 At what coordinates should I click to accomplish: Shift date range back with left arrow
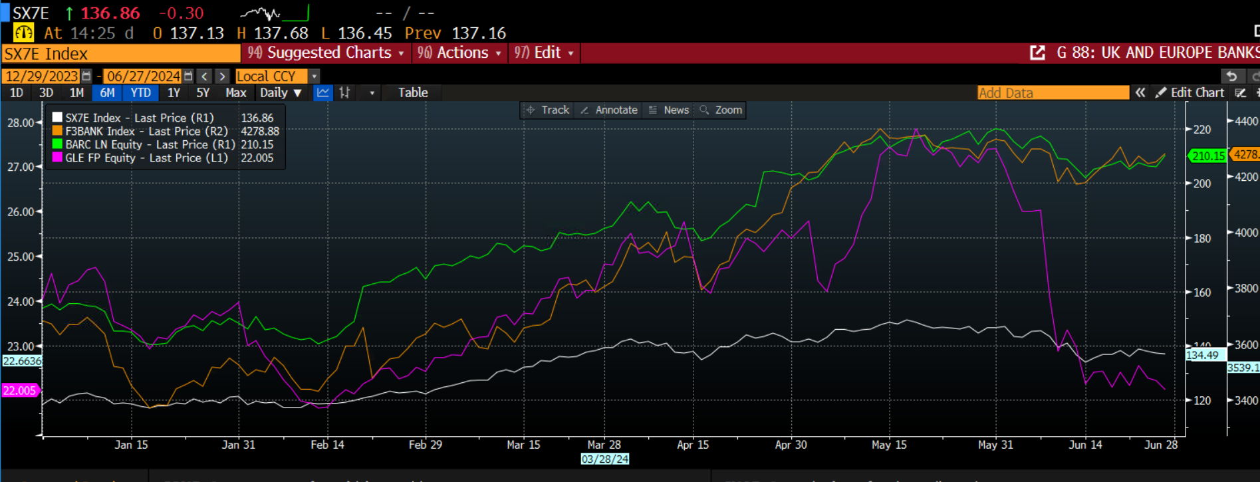click(x=205, y=76)
